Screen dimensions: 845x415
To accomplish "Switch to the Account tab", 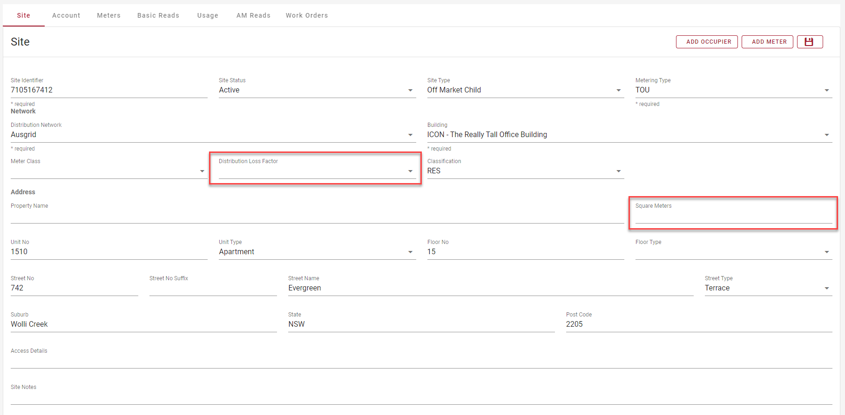I will pos(66,15).
